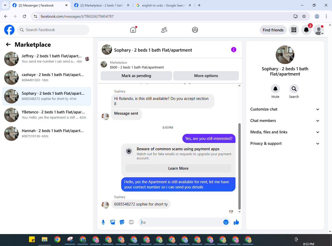This screenshot has width=332, height=246.
Task: Send a voice clip with microphone
Action: tap(103, 222)
